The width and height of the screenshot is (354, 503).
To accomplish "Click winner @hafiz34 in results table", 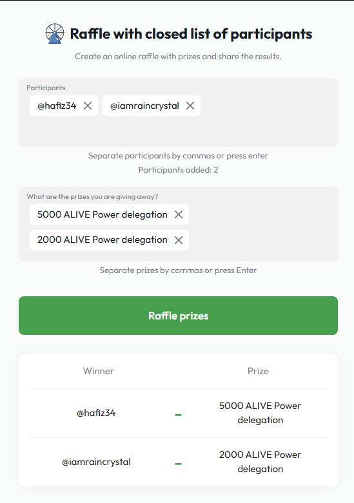I will [x=96, y=413].
